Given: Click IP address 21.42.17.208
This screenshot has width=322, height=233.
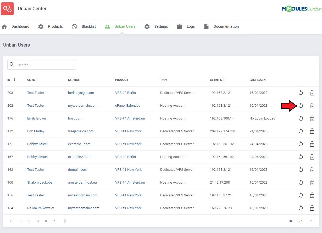Looking at the screenshot, I should pos(220,183).
